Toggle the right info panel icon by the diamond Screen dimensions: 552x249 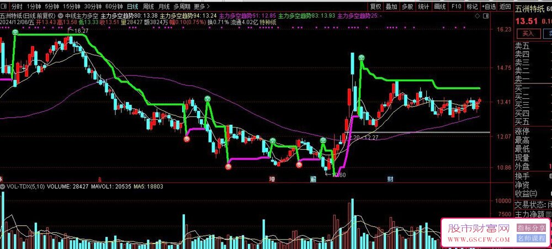point(486,16)
